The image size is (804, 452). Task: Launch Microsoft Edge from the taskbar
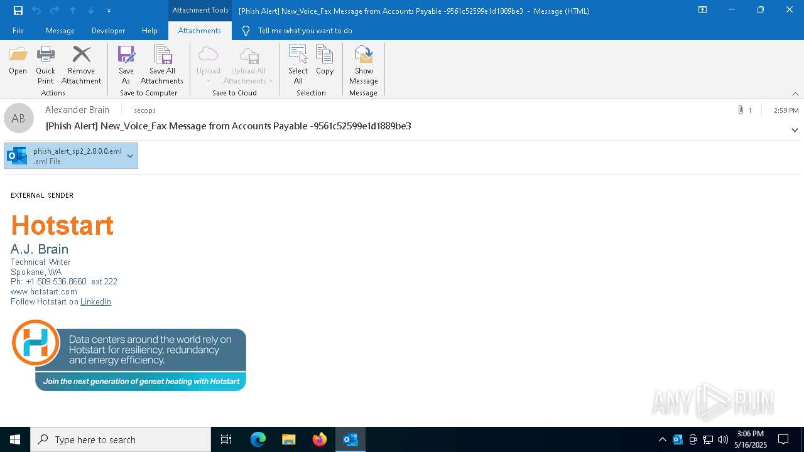pyautogui.click(x=258, y=439)
